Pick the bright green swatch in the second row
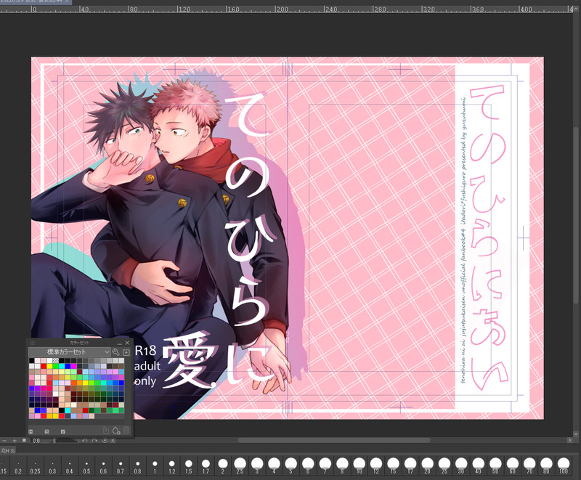This screenshot has height=480, width=581. pyautogui.click(x=56, y=366)
